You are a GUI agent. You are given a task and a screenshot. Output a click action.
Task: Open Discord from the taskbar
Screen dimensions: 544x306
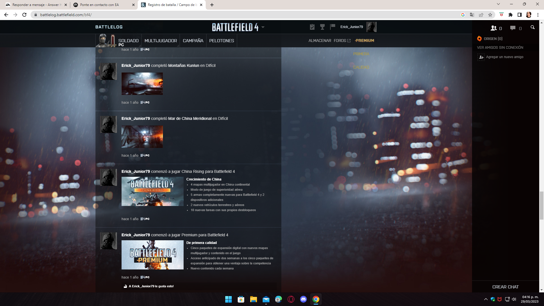303,299
